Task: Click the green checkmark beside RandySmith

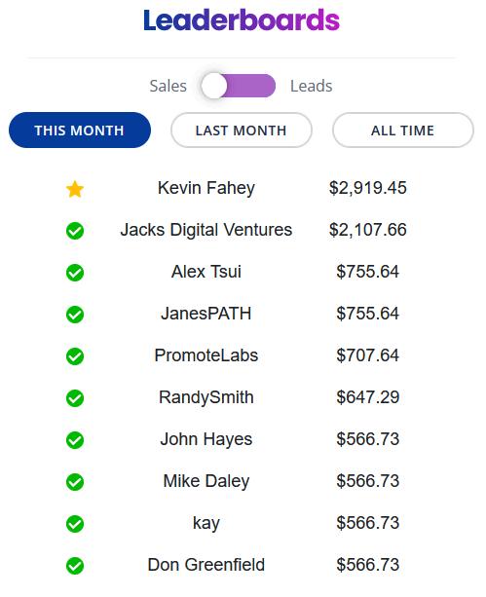Action: click(75, 398)
